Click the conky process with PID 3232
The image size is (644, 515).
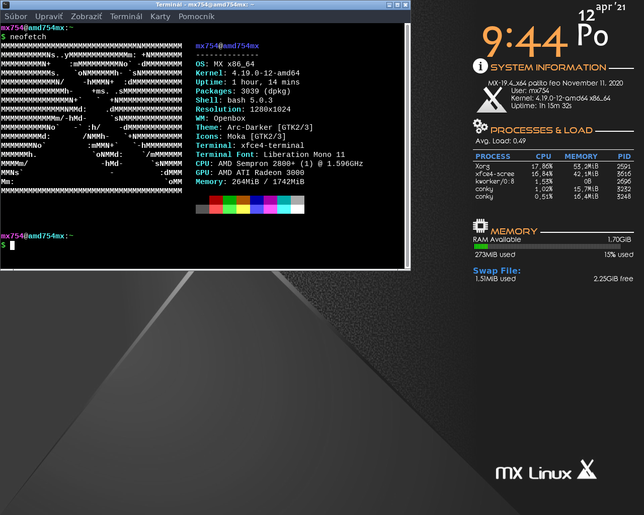click(553, 189)
